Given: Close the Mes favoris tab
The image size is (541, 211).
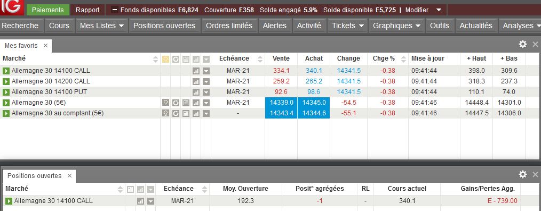Looking at the screenshot, I should point(45,45).
